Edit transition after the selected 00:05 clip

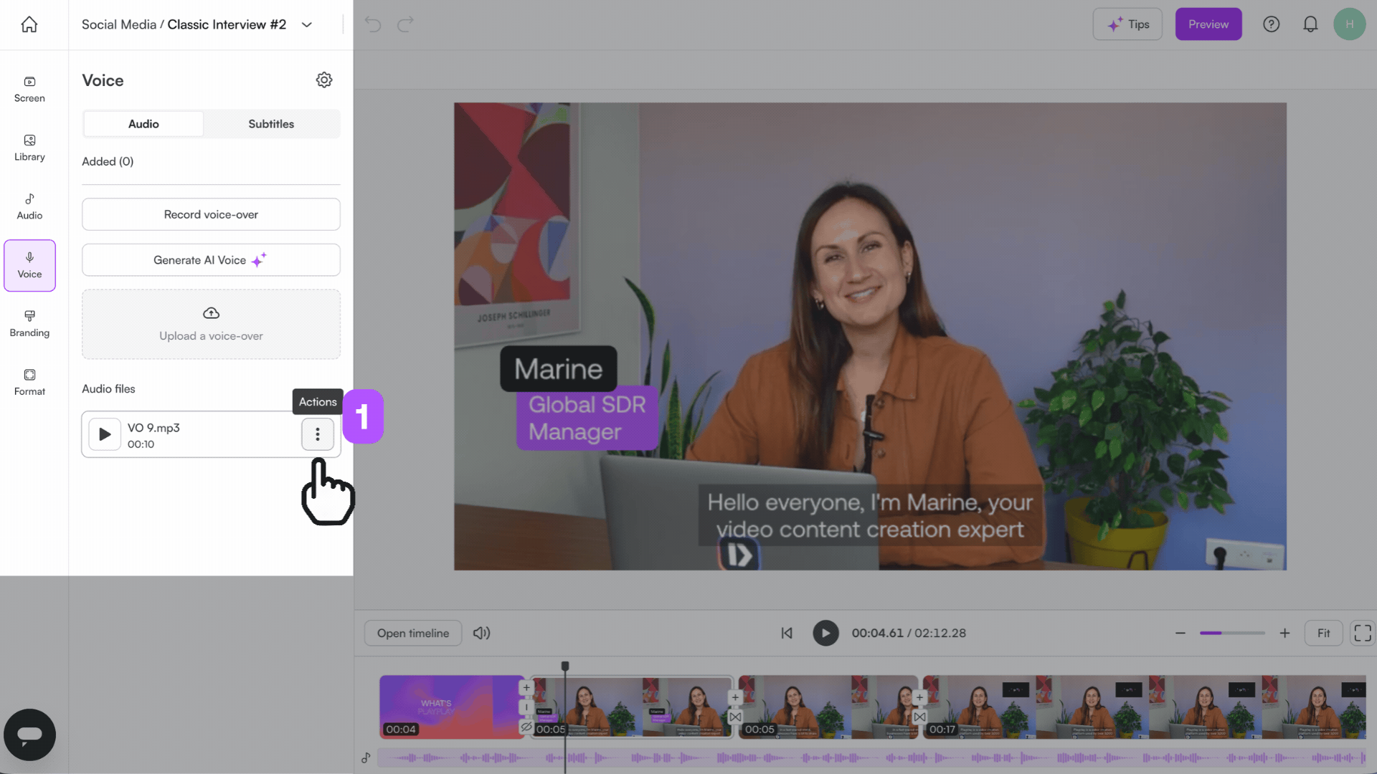[x=735, y=717]
